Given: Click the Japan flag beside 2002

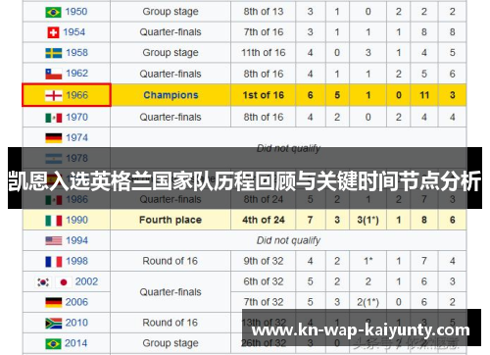Looking at the screenshot, I should tap(64, 282).
